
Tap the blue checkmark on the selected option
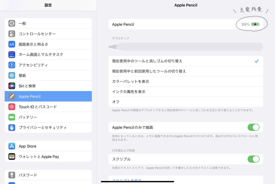(256, 61)
